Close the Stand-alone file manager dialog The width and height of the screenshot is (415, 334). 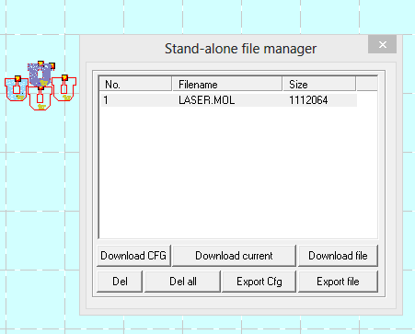[x=383, y=45]
